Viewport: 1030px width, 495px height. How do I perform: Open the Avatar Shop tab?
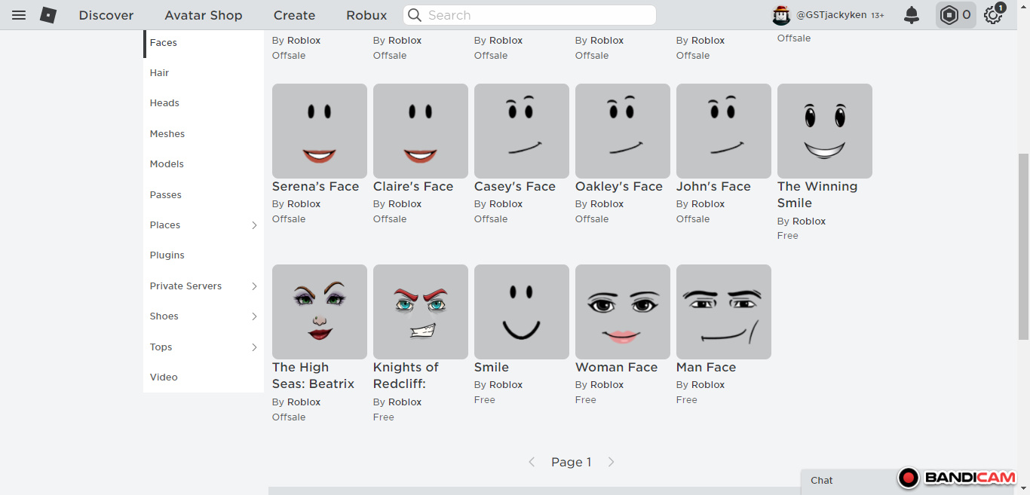tap(204, 15)
